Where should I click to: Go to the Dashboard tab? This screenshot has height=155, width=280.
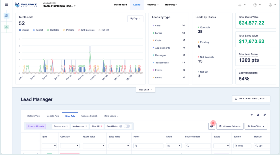tap(121, 5)
